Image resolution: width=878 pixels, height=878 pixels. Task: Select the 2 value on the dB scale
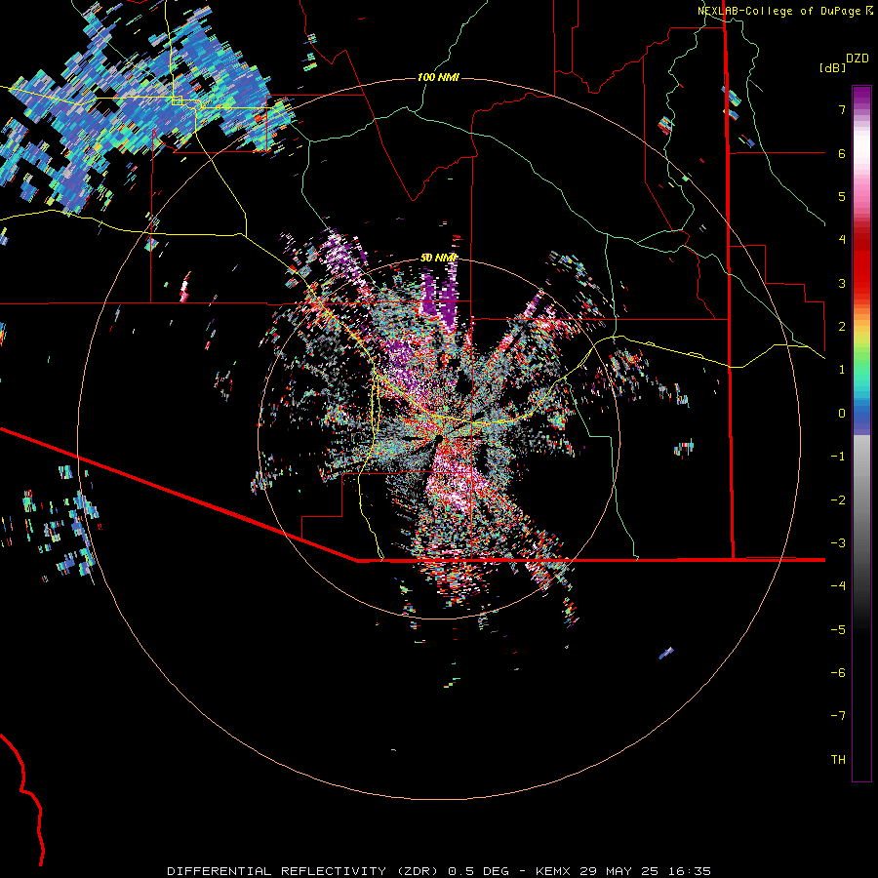click(x=842, y=327)
